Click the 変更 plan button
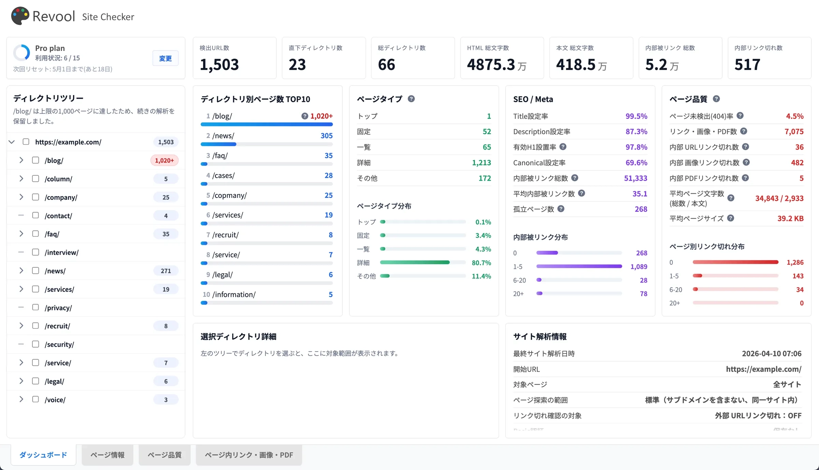The width and height of the screenshot is (819, 470). 166,58
